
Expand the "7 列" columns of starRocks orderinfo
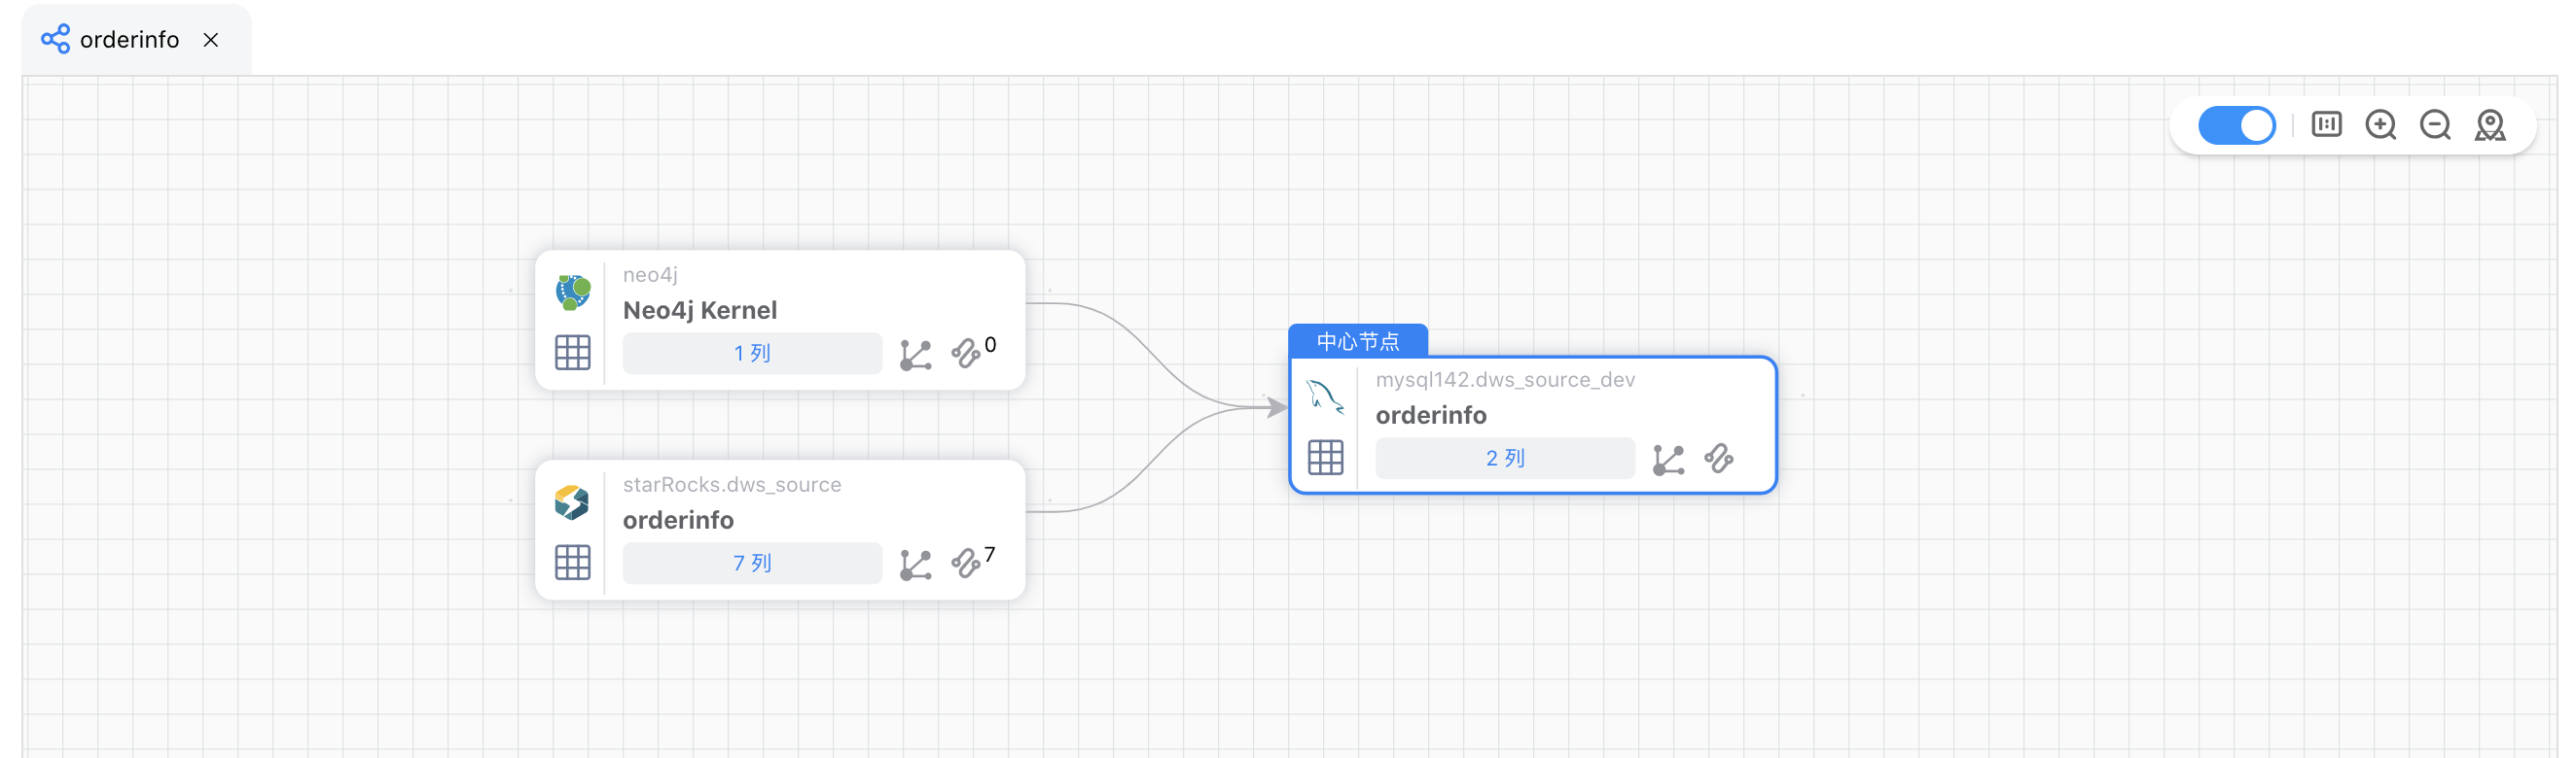[752, 564]
